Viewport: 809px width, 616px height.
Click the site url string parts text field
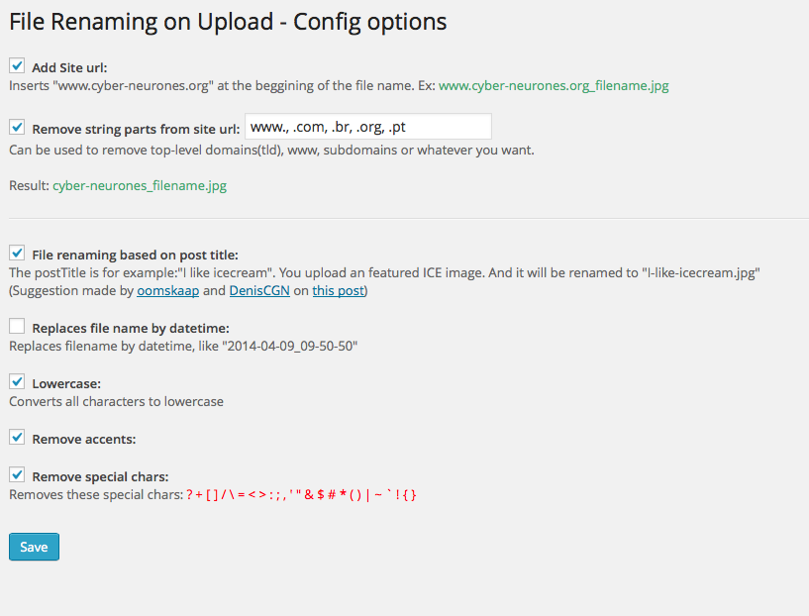tap(367, 127)
